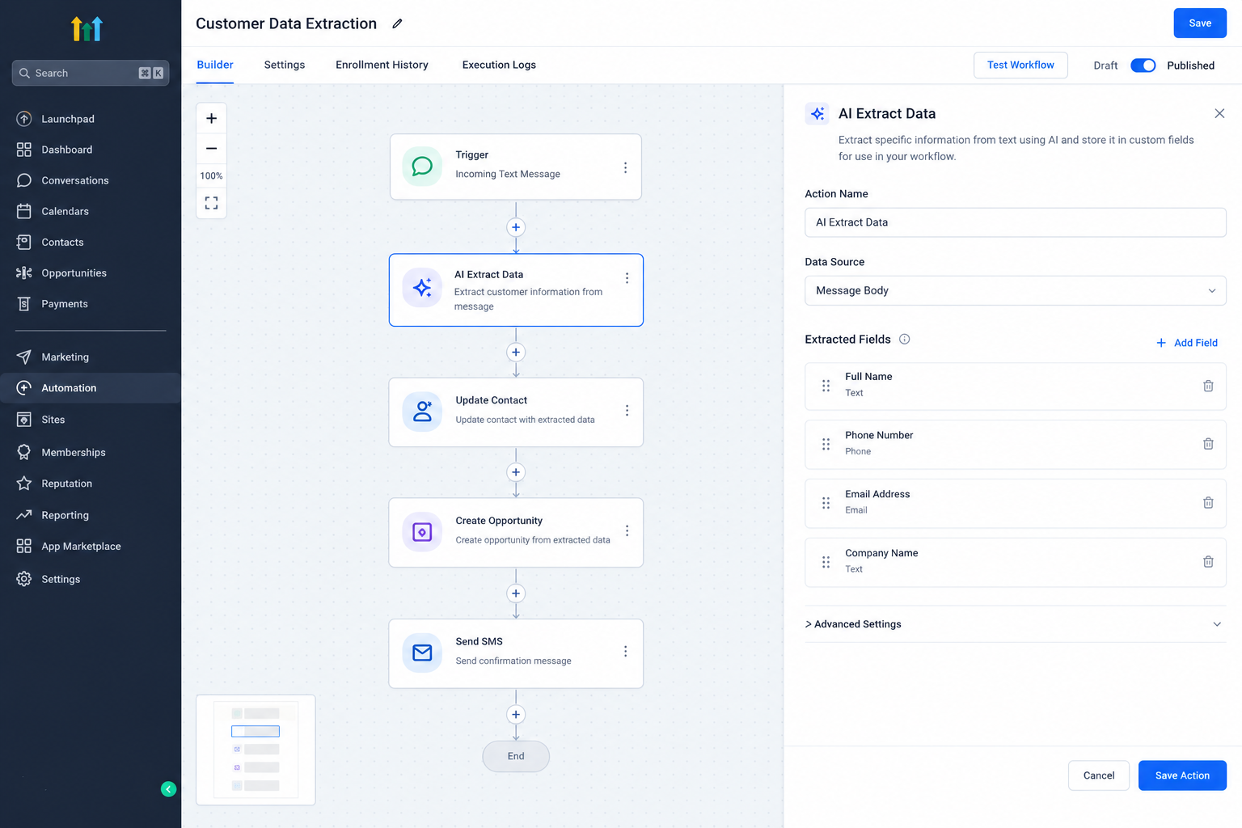Collapse the sidebar with green arrow

click(168, 789)
